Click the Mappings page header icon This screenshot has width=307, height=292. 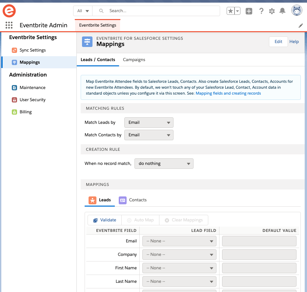pos(87,42)
